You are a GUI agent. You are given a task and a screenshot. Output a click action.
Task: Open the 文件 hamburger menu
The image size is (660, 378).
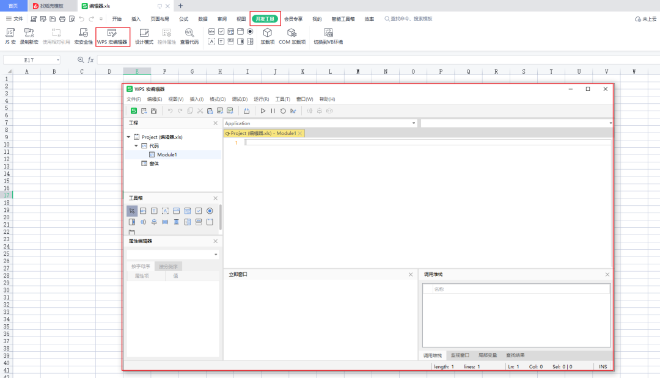click(x=15, y=18)
